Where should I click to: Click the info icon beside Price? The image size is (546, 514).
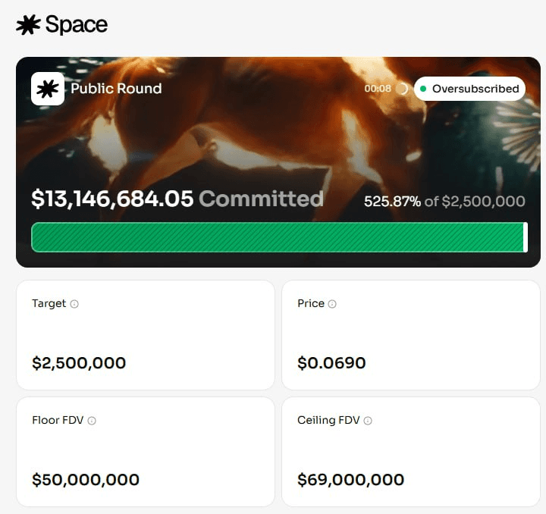click(332, 304)
